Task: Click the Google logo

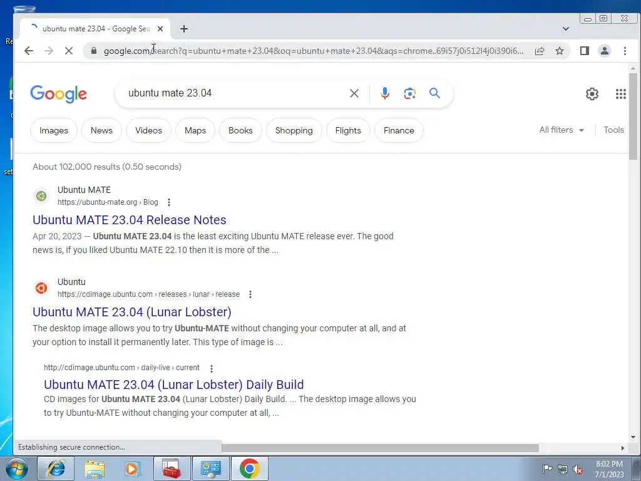Action: [58, 94]
